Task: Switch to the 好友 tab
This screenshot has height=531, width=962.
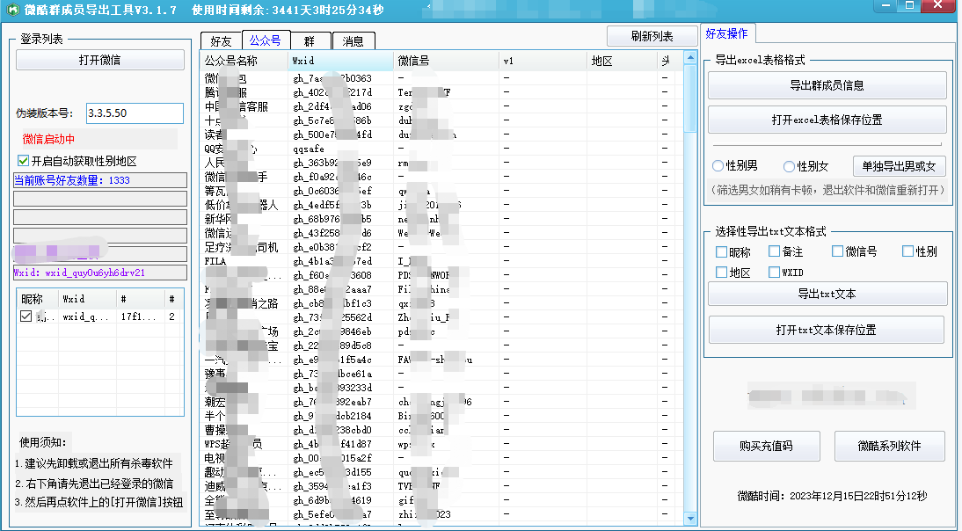Action: pos(221,41)
